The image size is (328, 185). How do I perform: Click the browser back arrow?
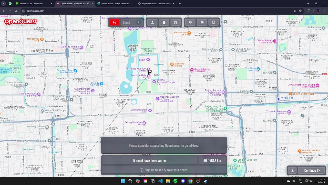(x=4, y=11)
